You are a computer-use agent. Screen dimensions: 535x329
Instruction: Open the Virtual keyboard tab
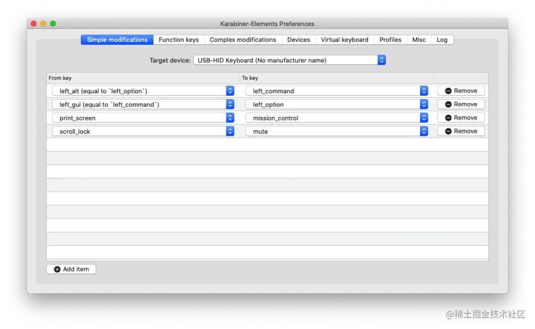click(x=345, y=40)
